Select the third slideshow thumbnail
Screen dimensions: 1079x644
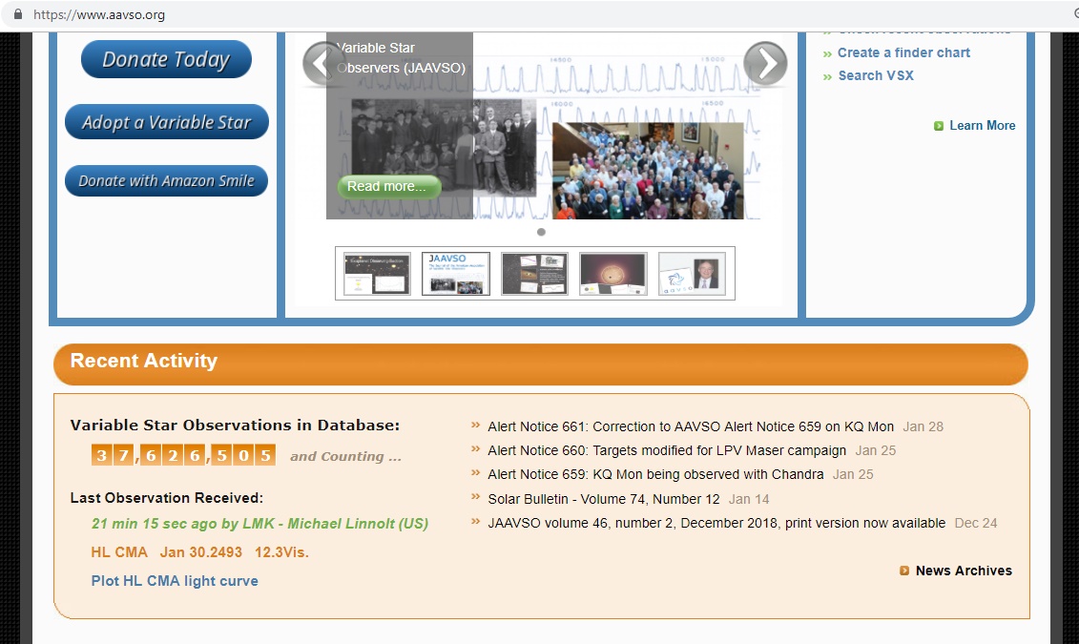534,274
